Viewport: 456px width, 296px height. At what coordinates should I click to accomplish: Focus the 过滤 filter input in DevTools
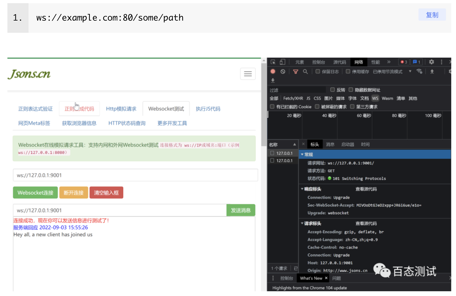(297, 90)
